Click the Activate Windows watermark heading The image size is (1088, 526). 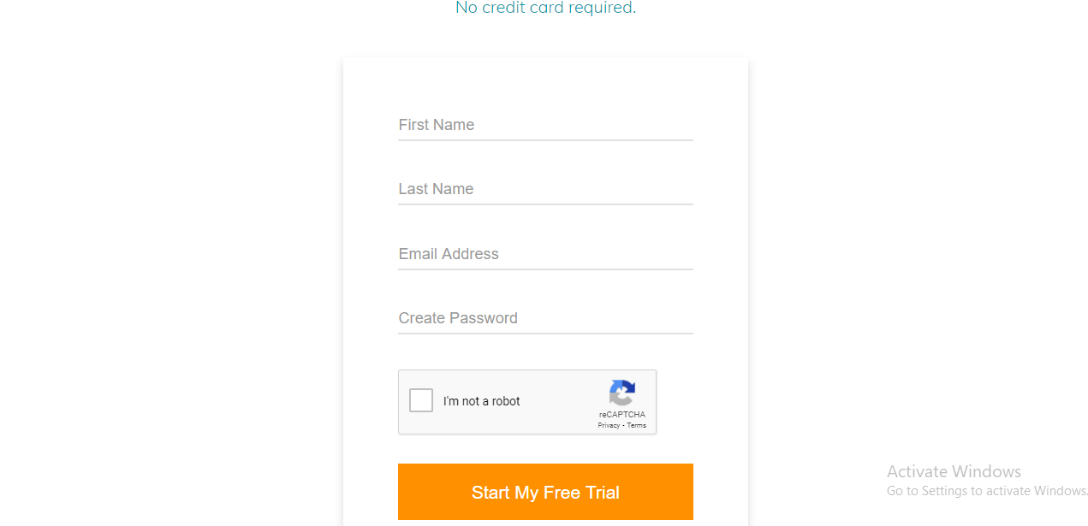(954, 471)
